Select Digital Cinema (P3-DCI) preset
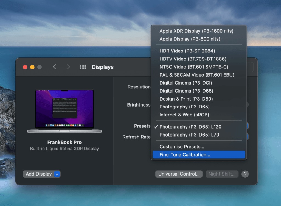 [199, 83]
